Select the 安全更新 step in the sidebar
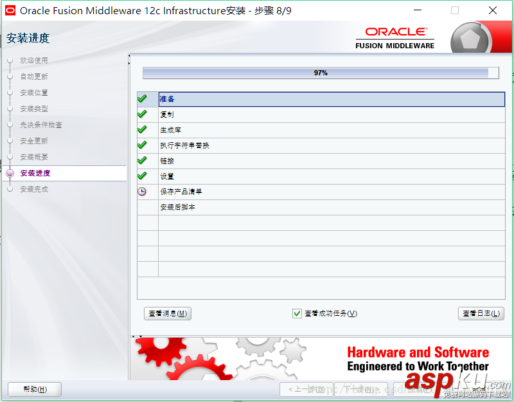Image resolution: width=514 pixels, height=402 pixels. pyautogui.click(x=34, y=141)
